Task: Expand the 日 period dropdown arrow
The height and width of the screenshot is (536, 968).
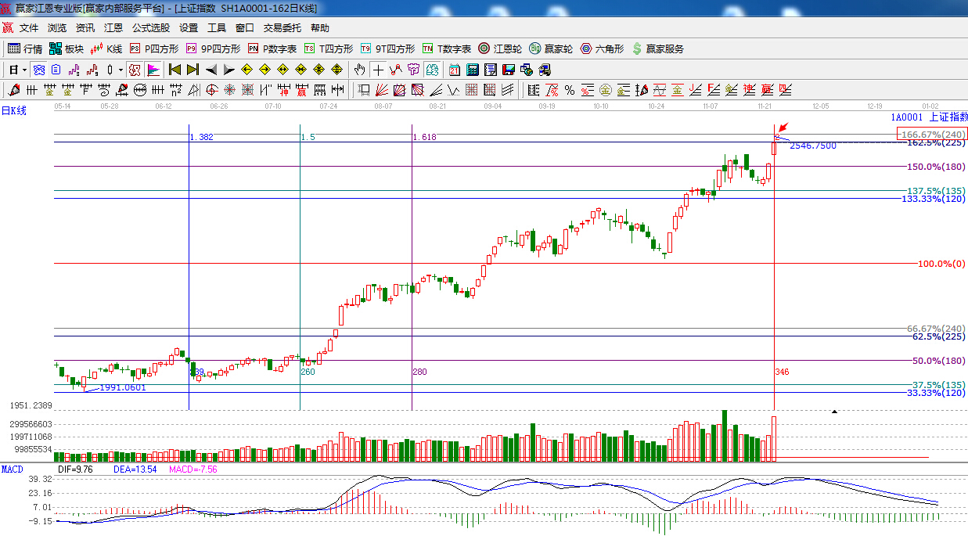Action: [x=24, y=70]
